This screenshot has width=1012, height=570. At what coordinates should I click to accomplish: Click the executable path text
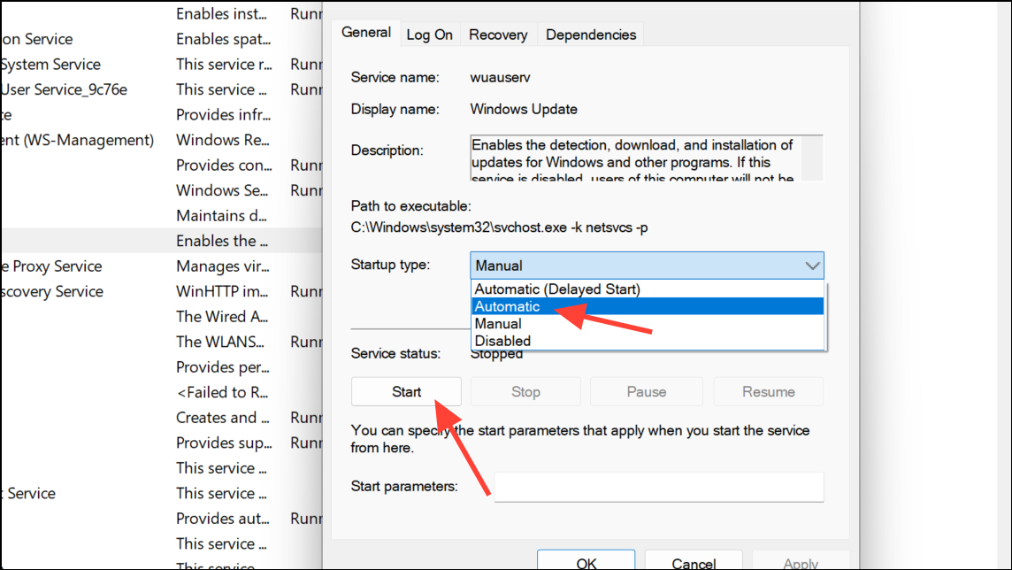[499, 227]
